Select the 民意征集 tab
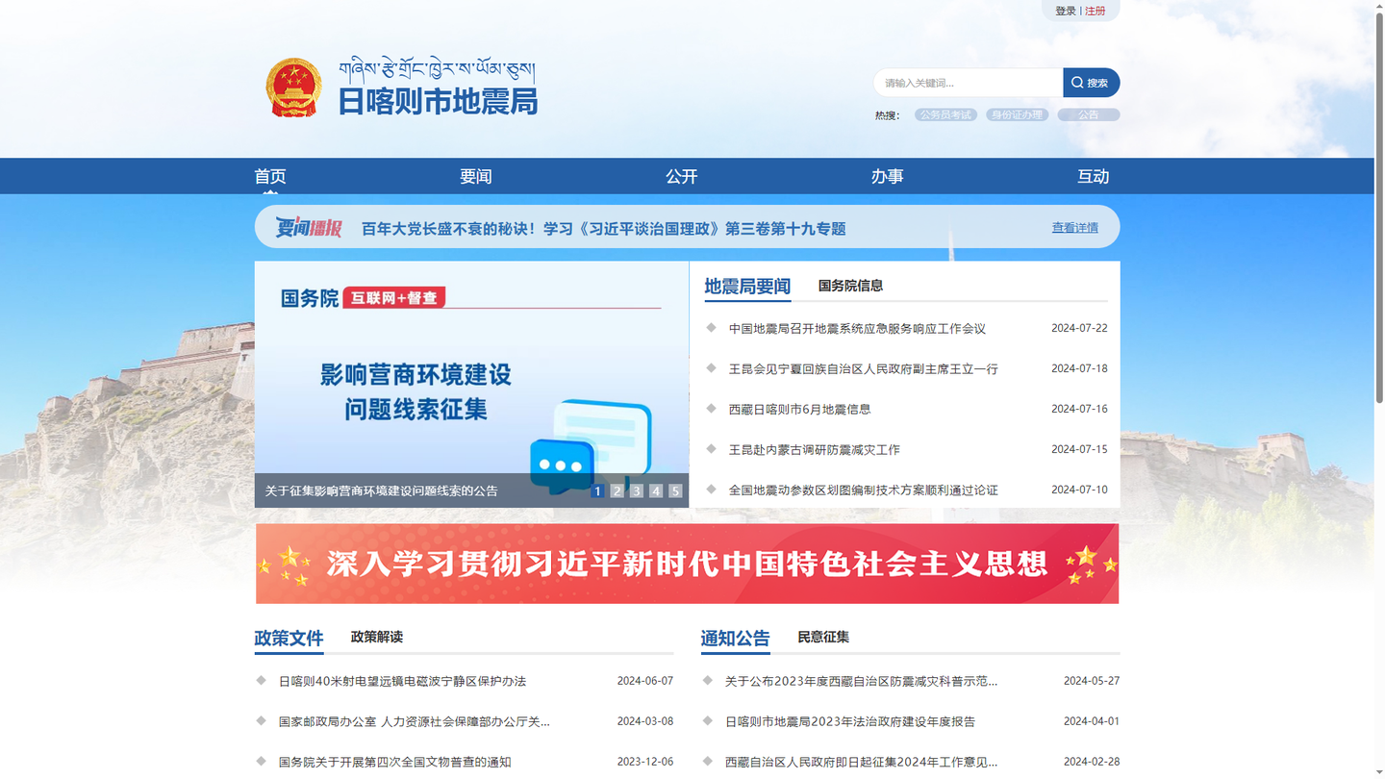Viewport: 1385px width, 779px height. pyautogui.click(x=823, y=637)
